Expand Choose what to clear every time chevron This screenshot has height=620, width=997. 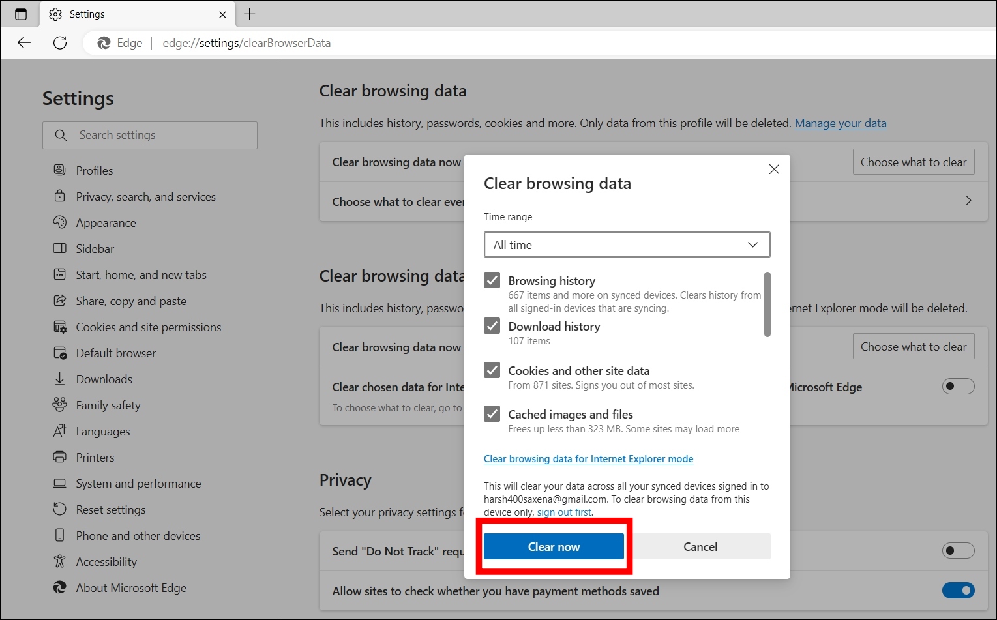968,201
